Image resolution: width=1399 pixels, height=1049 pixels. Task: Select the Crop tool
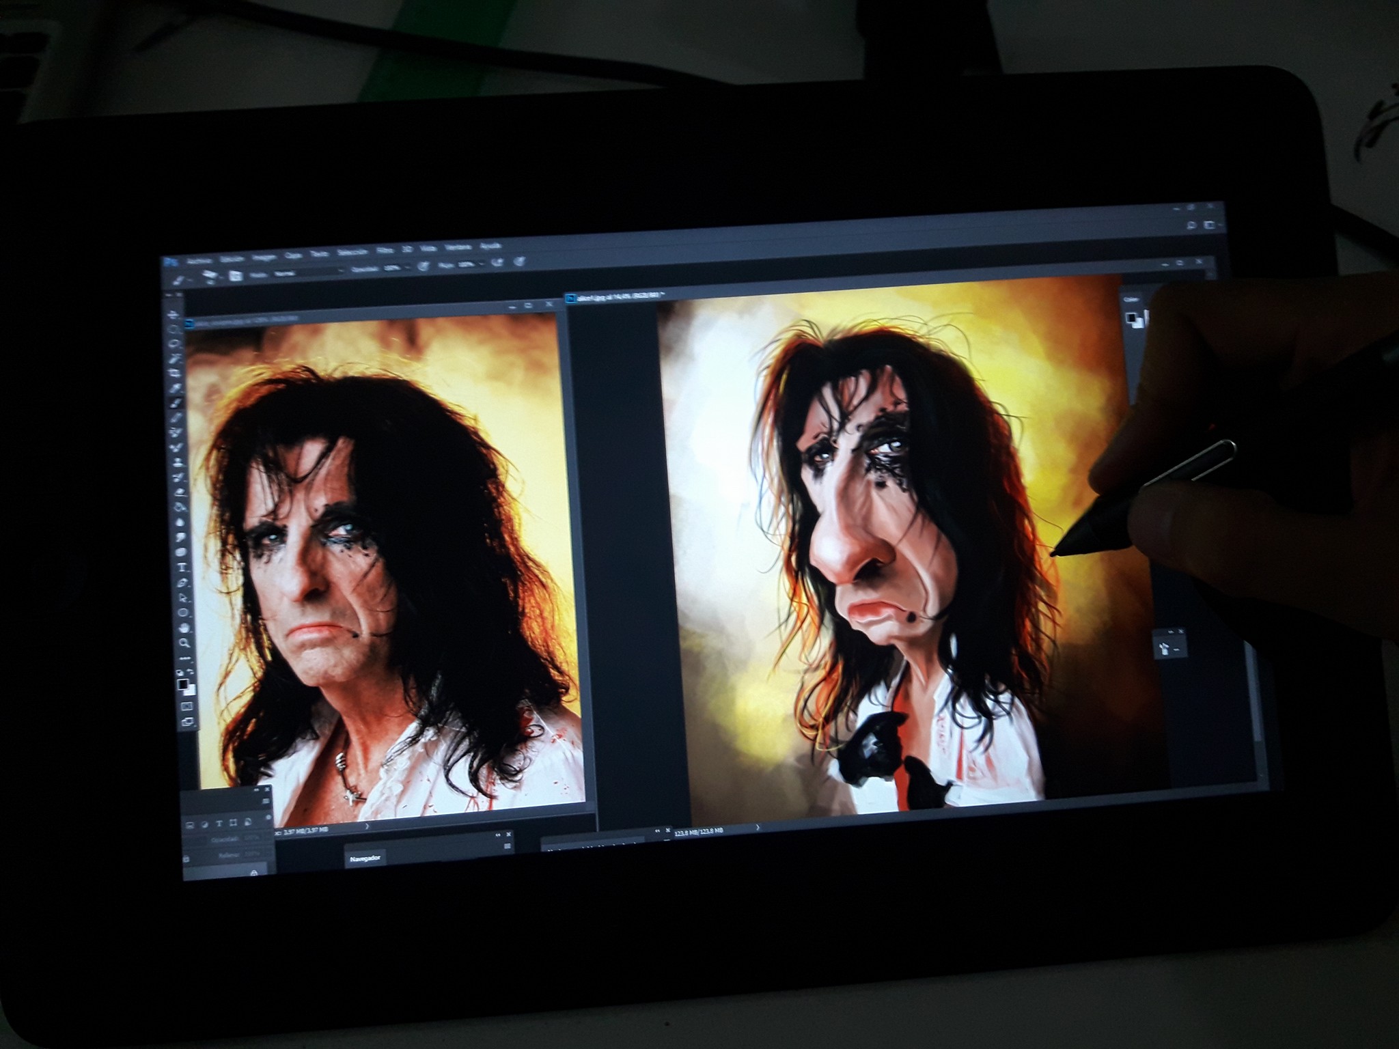coord(175,373)
